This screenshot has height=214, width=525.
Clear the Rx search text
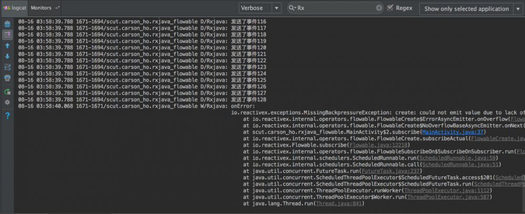click(x=379, y=8)
